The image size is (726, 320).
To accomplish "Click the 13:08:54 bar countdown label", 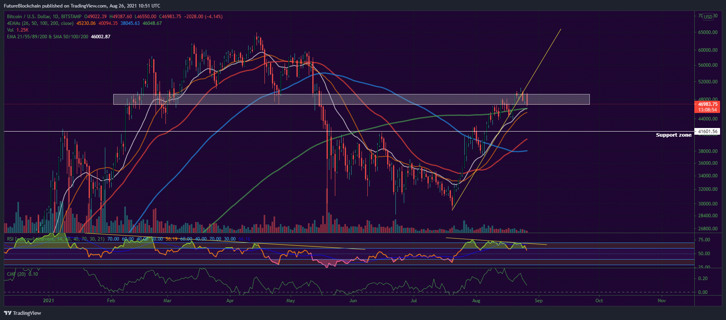I will [x=707, y=110].
